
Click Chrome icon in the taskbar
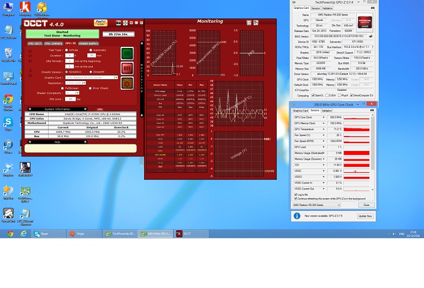pos(10,233)
